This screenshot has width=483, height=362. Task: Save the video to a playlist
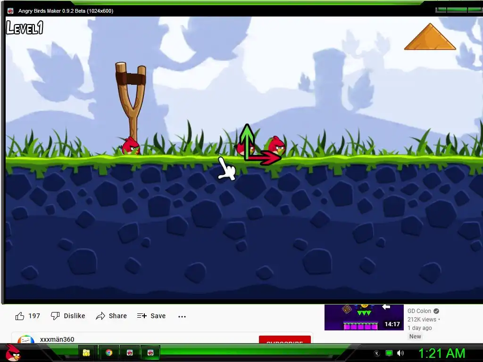click(151, 316)
